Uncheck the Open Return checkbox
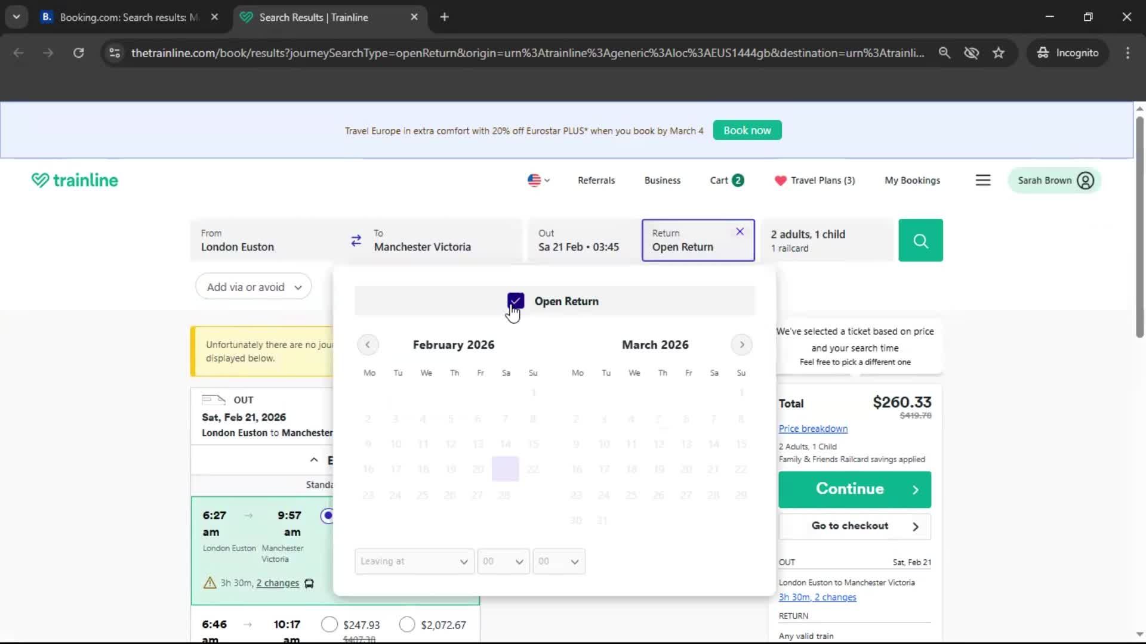Screen dimensions: 1146x644 tap(516, 301)
